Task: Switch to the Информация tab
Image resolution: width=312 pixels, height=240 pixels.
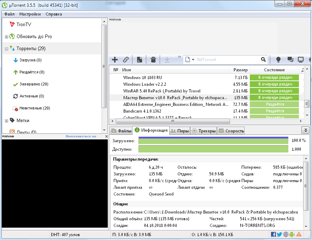Action: (x=151, y=130)
